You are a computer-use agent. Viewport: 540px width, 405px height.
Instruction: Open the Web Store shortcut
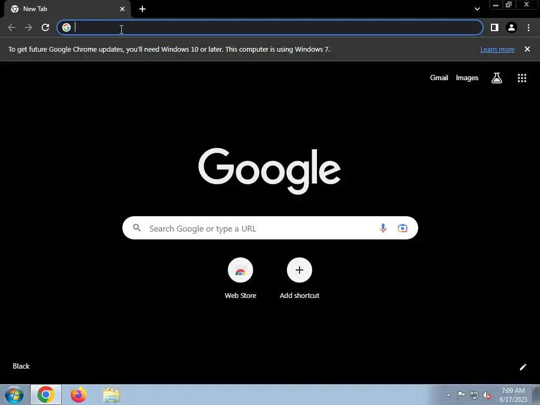[x=240, y=278]
